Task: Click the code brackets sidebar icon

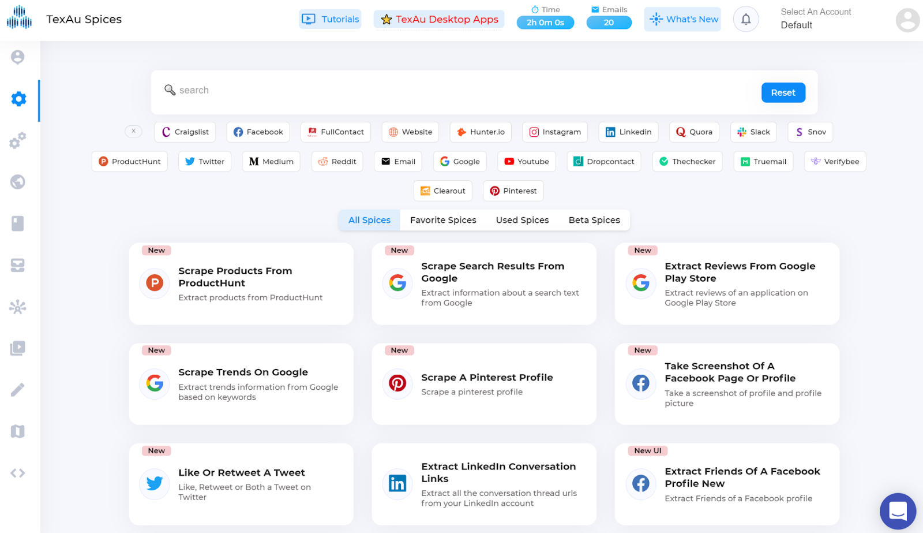Action: 18,473
